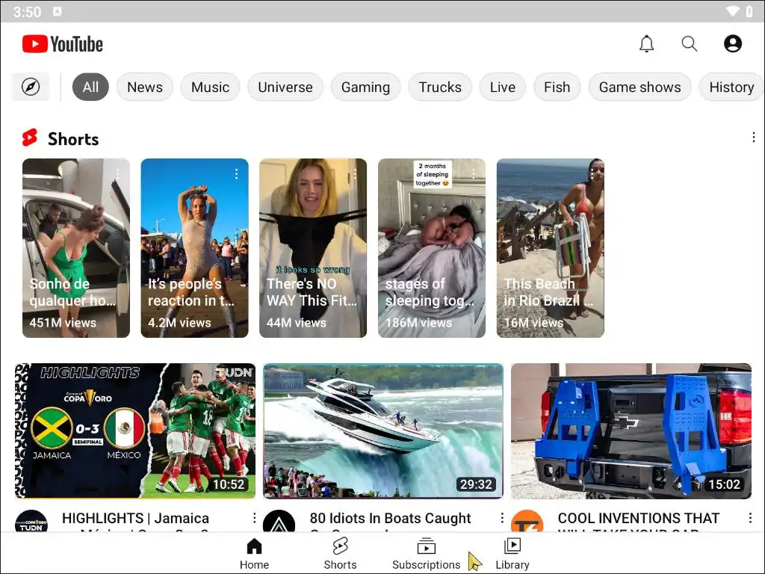Viewport: 765px width, 574px height.
Task: Go to Shorts in bottom navigation
Action: click(340, 554)
